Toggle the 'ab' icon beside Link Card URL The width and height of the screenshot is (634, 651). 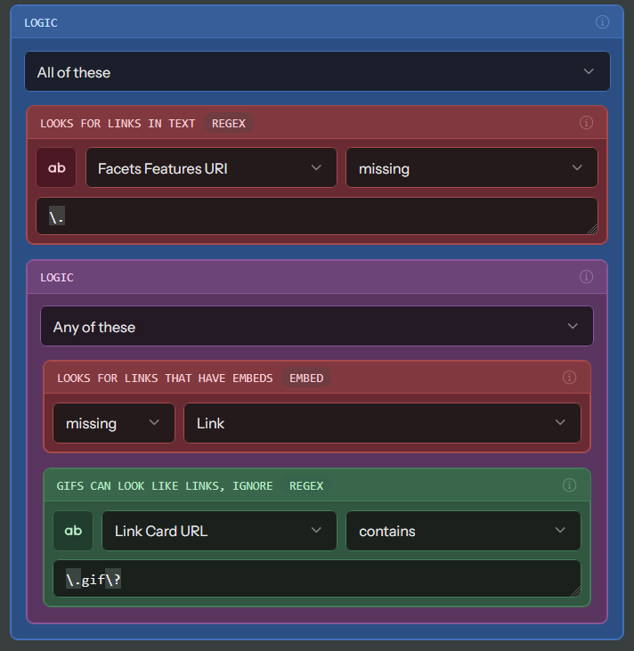pyautogui.click(x=73, y=531)
